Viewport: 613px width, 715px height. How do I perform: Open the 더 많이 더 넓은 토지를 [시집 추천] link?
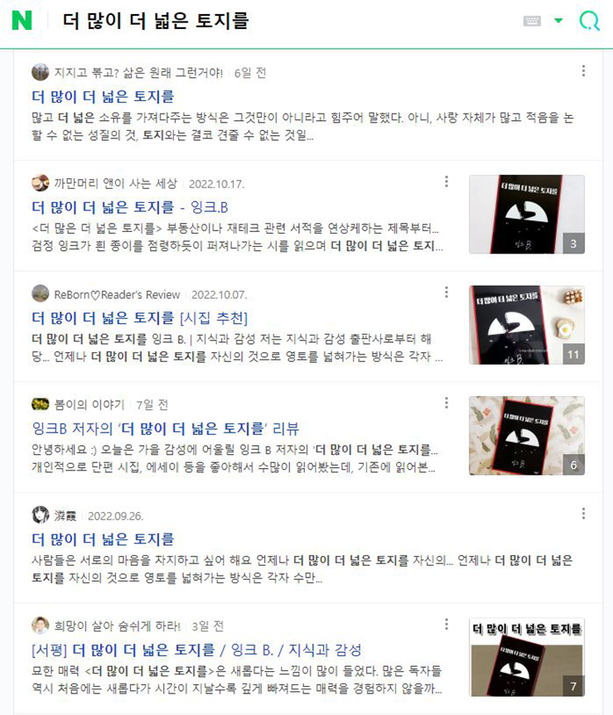[139, 318]
